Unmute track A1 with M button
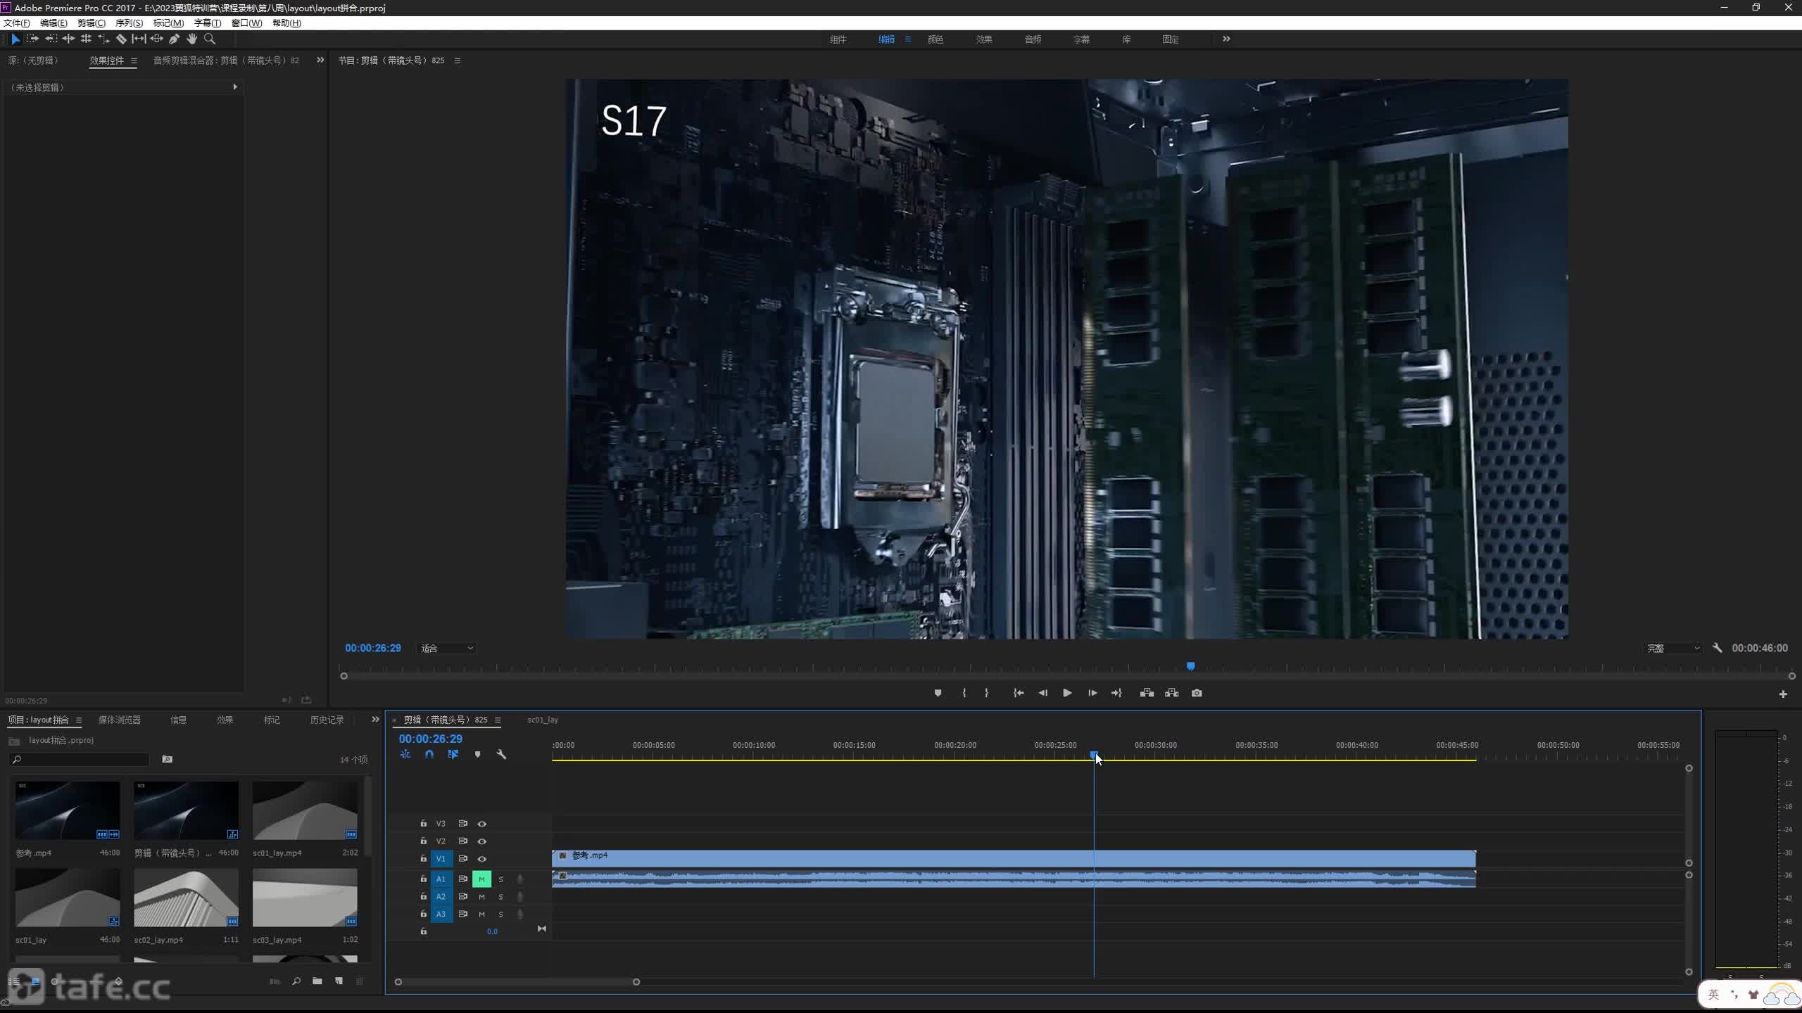This screenshot has width=1802, height=1013. [x=481, y=879]
